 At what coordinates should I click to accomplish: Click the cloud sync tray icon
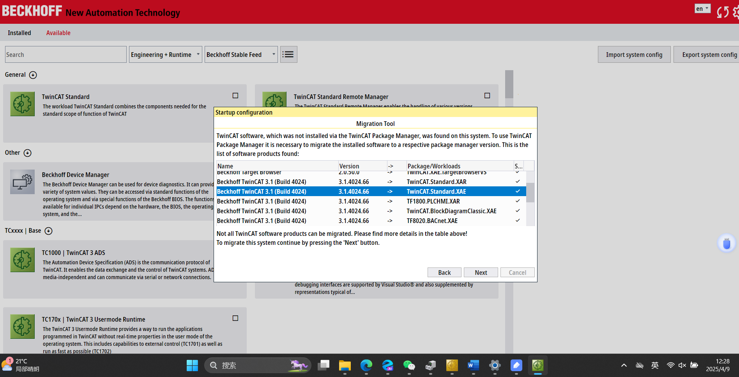click(x=640, y=365)
